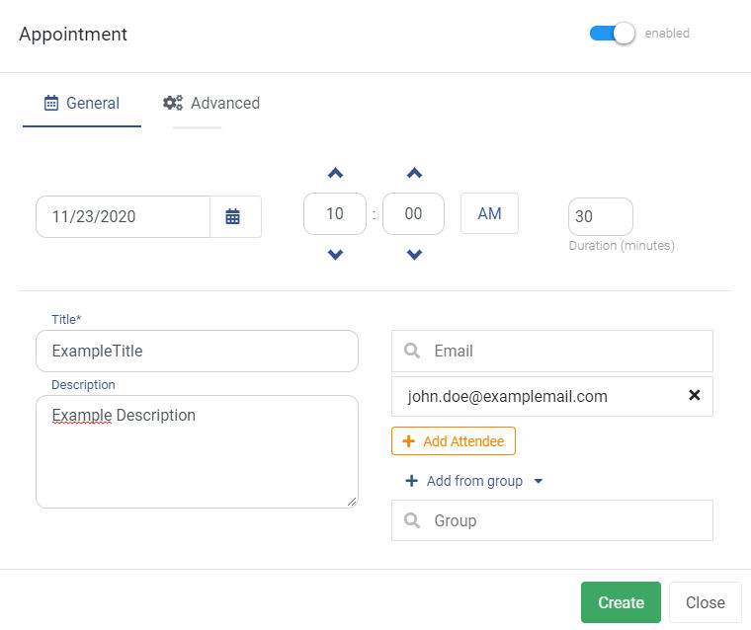Decrease the hour with the down chevron
The width and height of the screenshot is (751, 630).
[x=335, y=254]
